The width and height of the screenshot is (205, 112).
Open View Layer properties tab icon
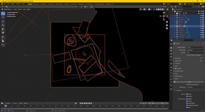pyautogui.click(x=171, y=54)
